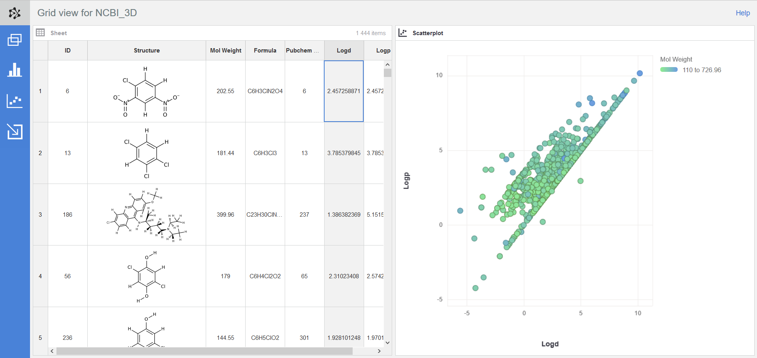Open the grid views sidebar icon
Screen dimensions: 757x358
[x=15, y=40]
